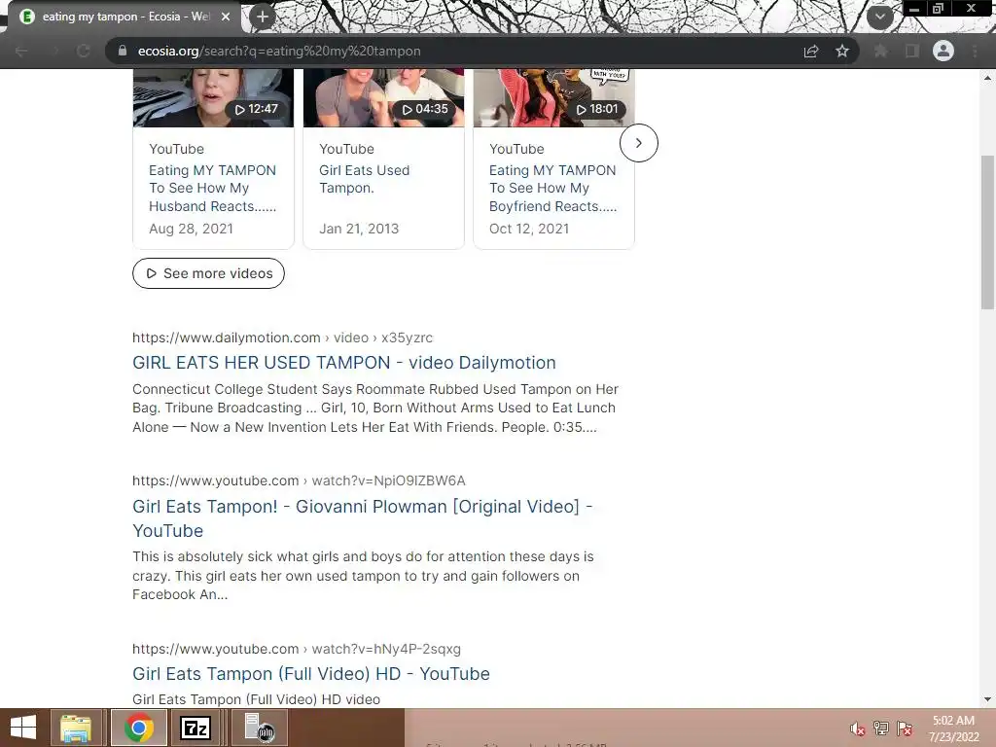Click Chrome icon in taskbar
Viewport: 996px width, 747px height.
pyautogui.click(x=138, y=728)
